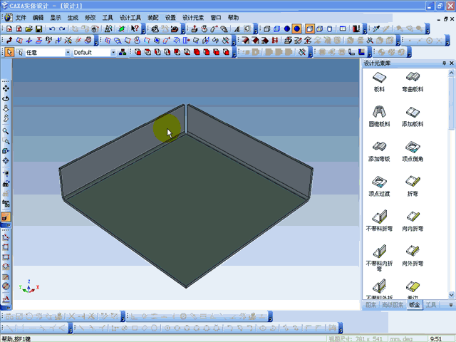Click the fit-to-view target icon in left toolbar

[x=6, y=161]
